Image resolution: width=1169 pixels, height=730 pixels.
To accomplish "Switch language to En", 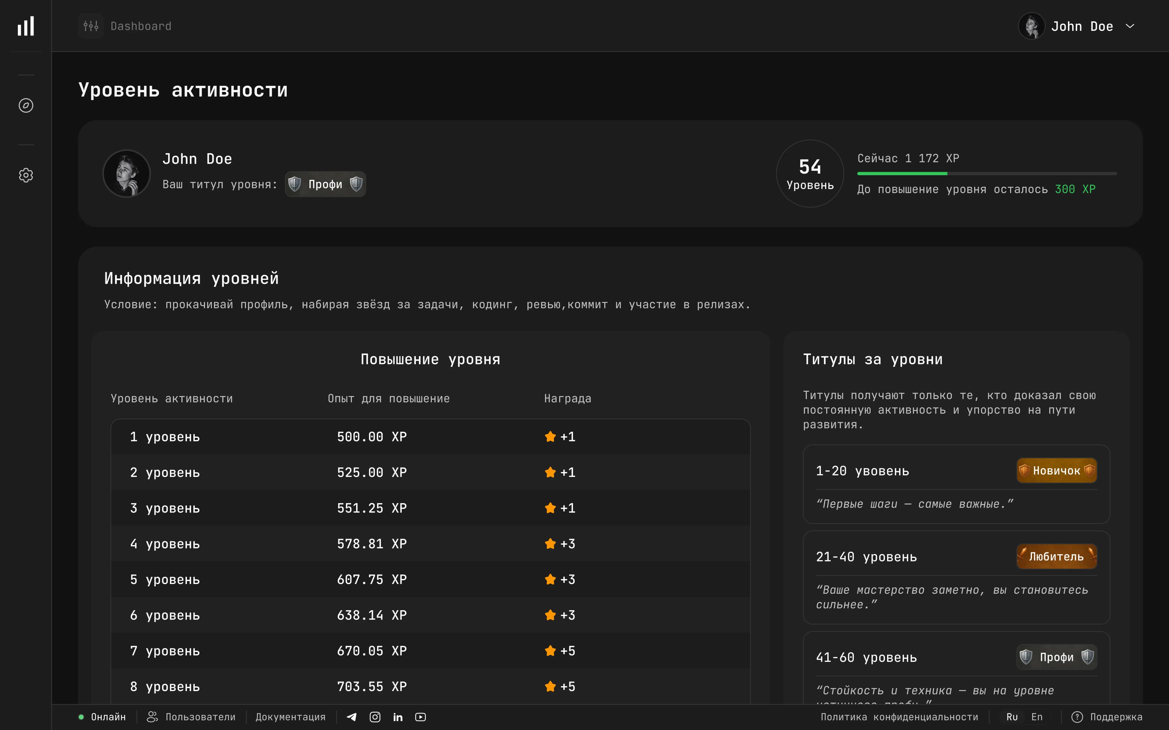I will pyautogui.click(x=1037, y=717).
